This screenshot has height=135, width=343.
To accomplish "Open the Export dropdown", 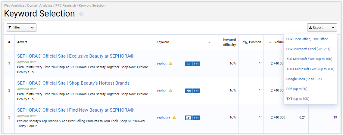I will tap(322, 28).
